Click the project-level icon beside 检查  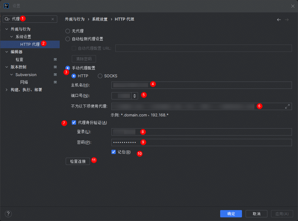(55, 59)
